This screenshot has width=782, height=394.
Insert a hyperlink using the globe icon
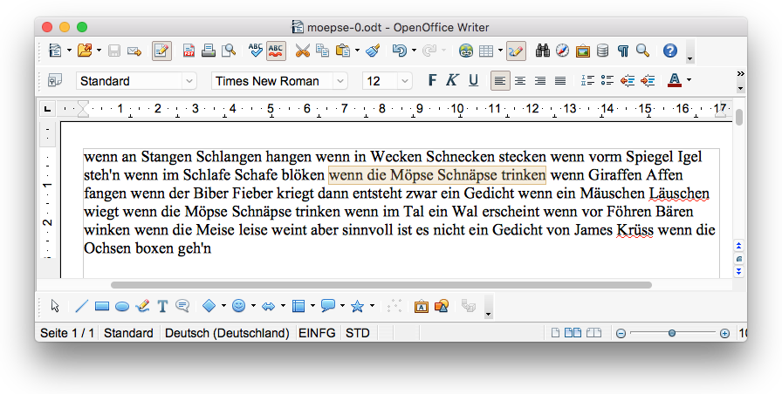(x=466, y=51)
